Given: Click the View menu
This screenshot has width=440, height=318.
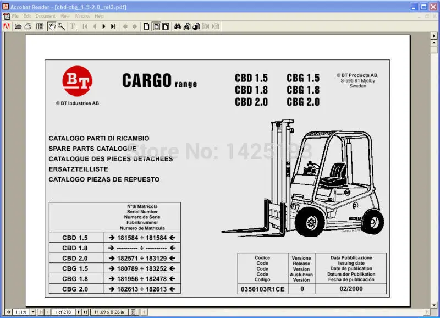Looking at the screenshot, I should 65,16.
